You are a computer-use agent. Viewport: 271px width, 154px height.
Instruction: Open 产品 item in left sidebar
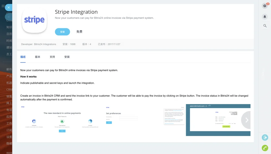(x=9, y=76)
